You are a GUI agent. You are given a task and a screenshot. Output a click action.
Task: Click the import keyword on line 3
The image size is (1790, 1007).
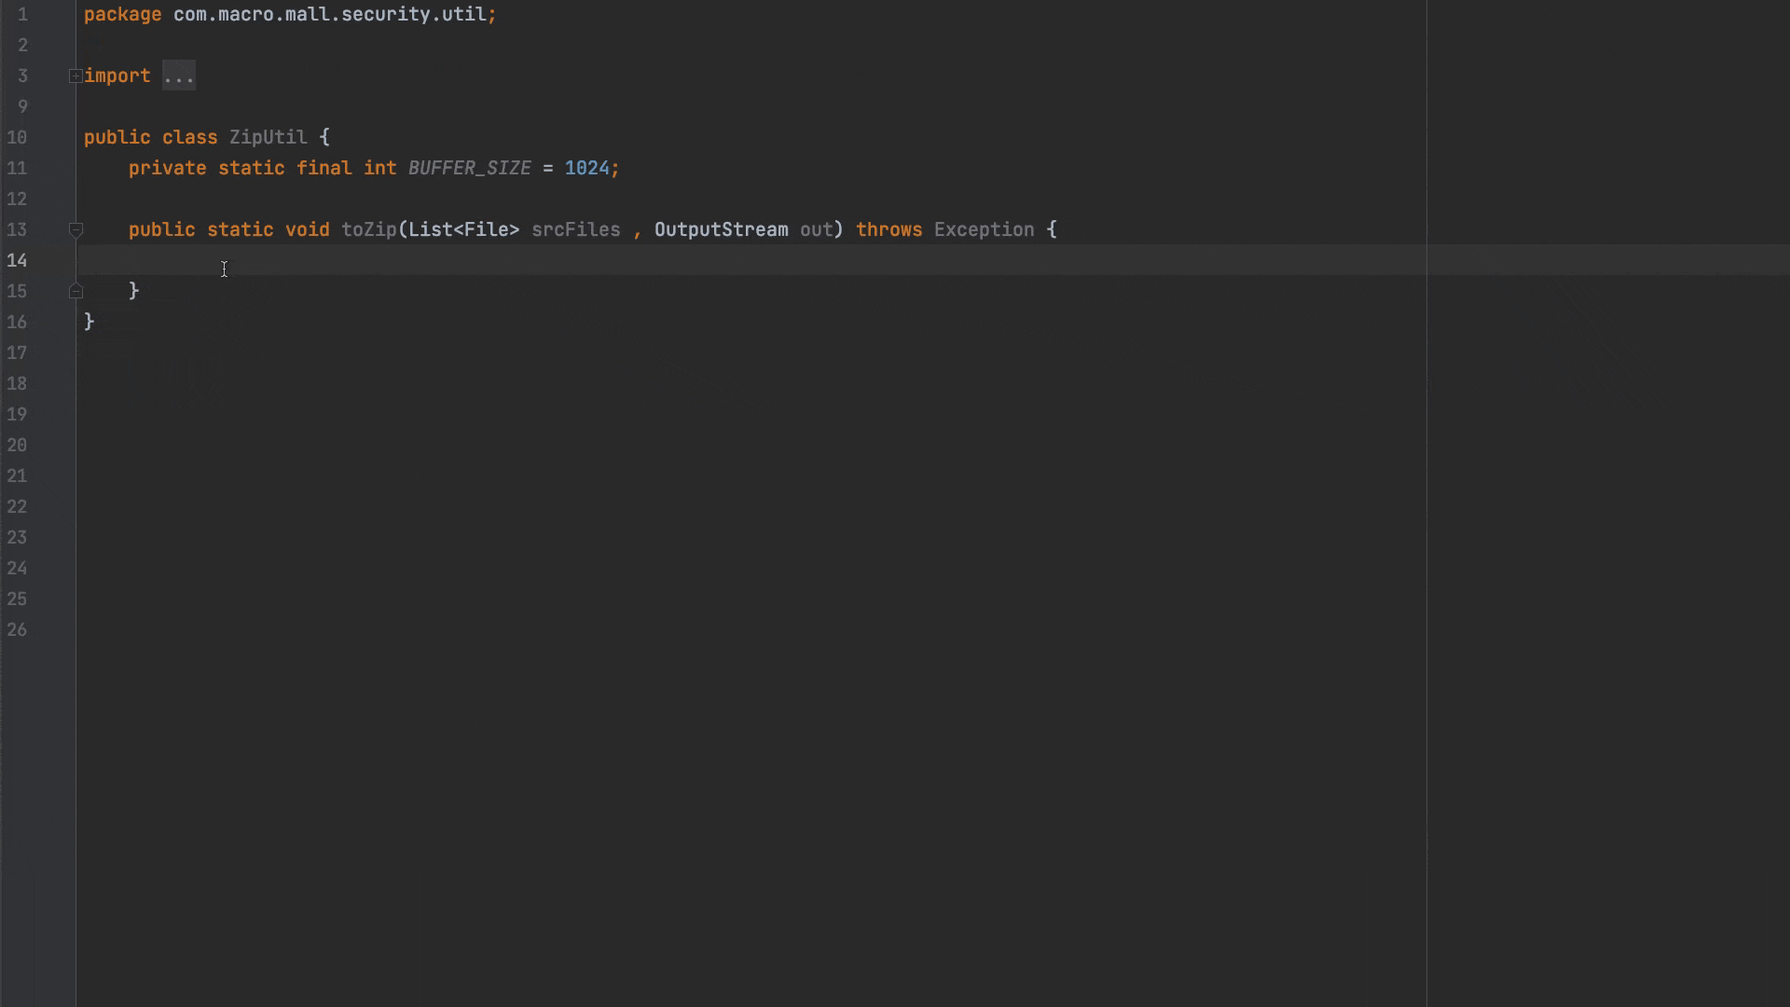coord(117,76)
